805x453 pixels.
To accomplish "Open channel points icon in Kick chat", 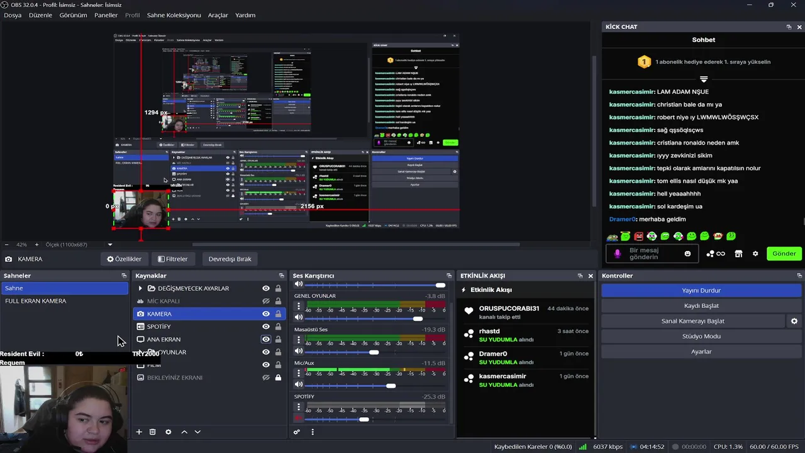I will pyautogui.click(x=716, y=254).
